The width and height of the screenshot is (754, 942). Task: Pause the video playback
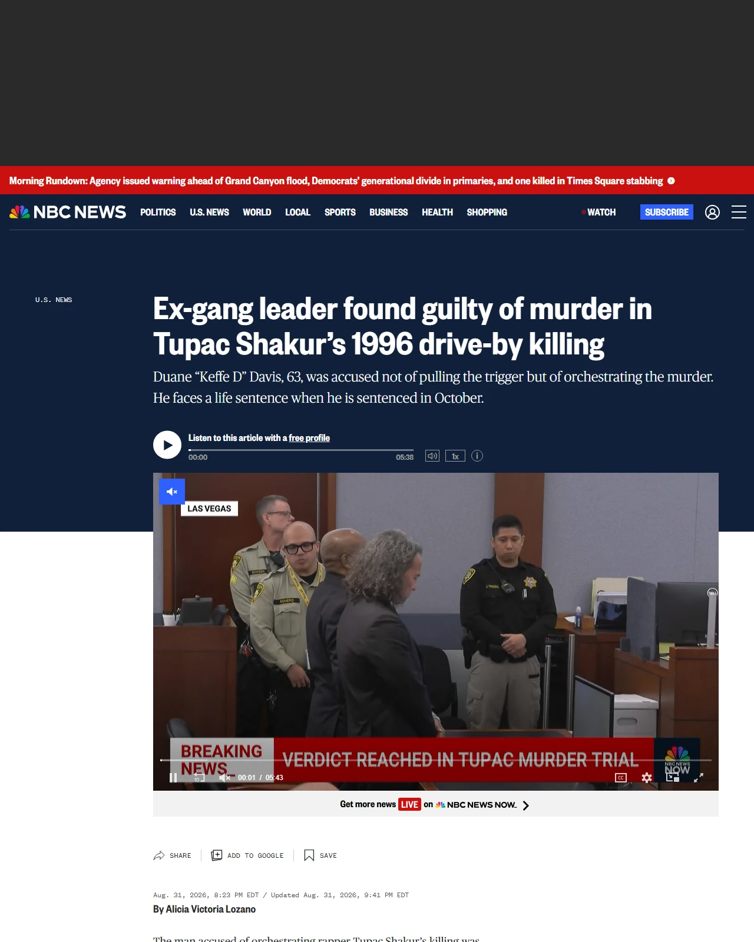(173, 778)
